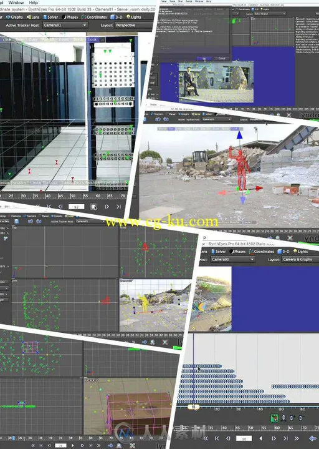Click the graph playhead marker at frame 10
The image size is (319, 449).
coord(193,407)
